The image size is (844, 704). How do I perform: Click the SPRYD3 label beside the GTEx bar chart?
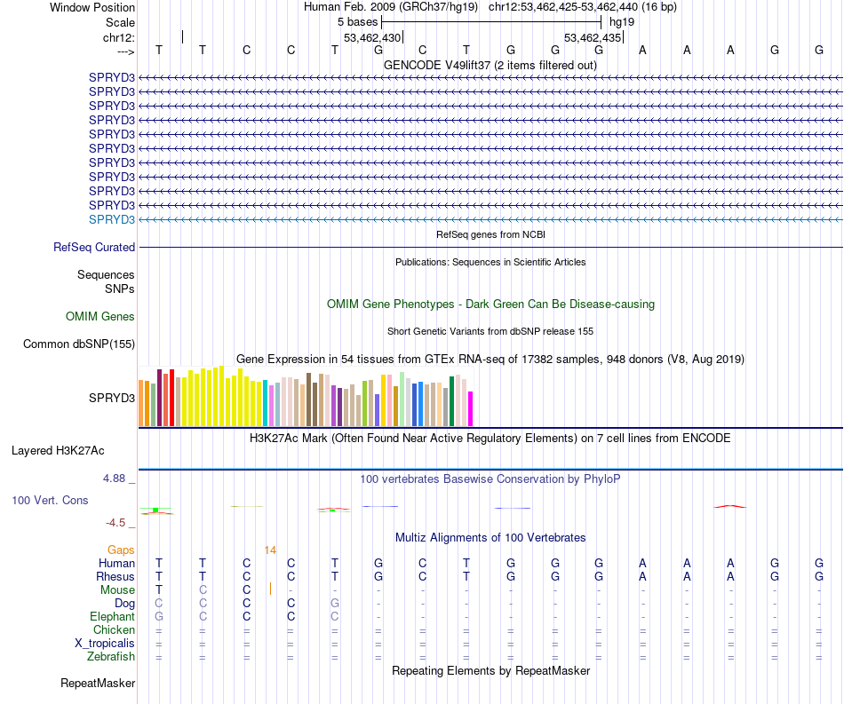point(112,398)
